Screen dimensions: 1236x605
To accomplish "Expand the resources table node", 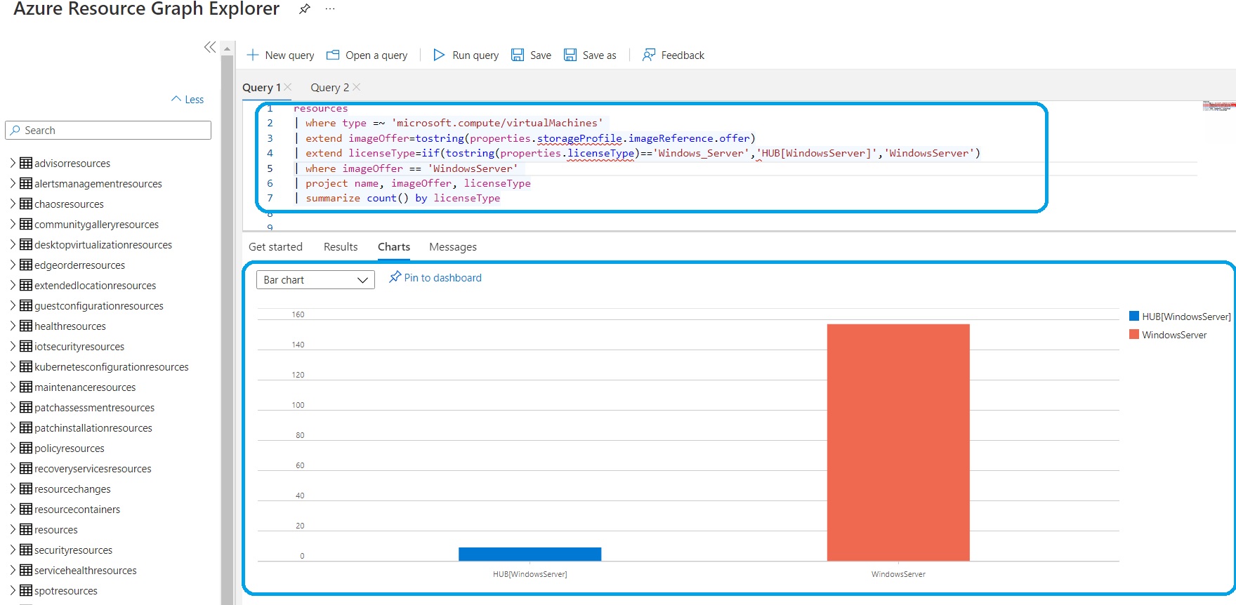I will [x=13, y=529].
